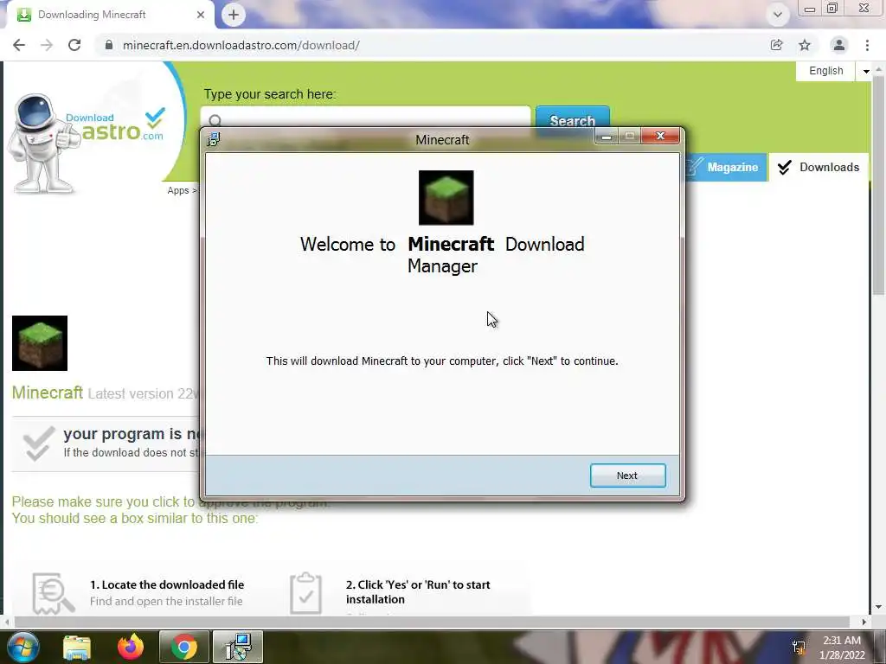The height and width of the screenshot is (664, 886).
Task: Click the system tray network icon
Action: click(x=799, y=647)
